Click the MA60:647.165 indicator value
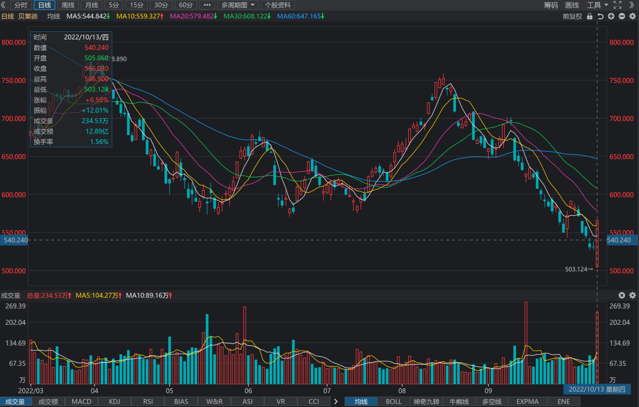639x407 pixels. tap(301, 16)
